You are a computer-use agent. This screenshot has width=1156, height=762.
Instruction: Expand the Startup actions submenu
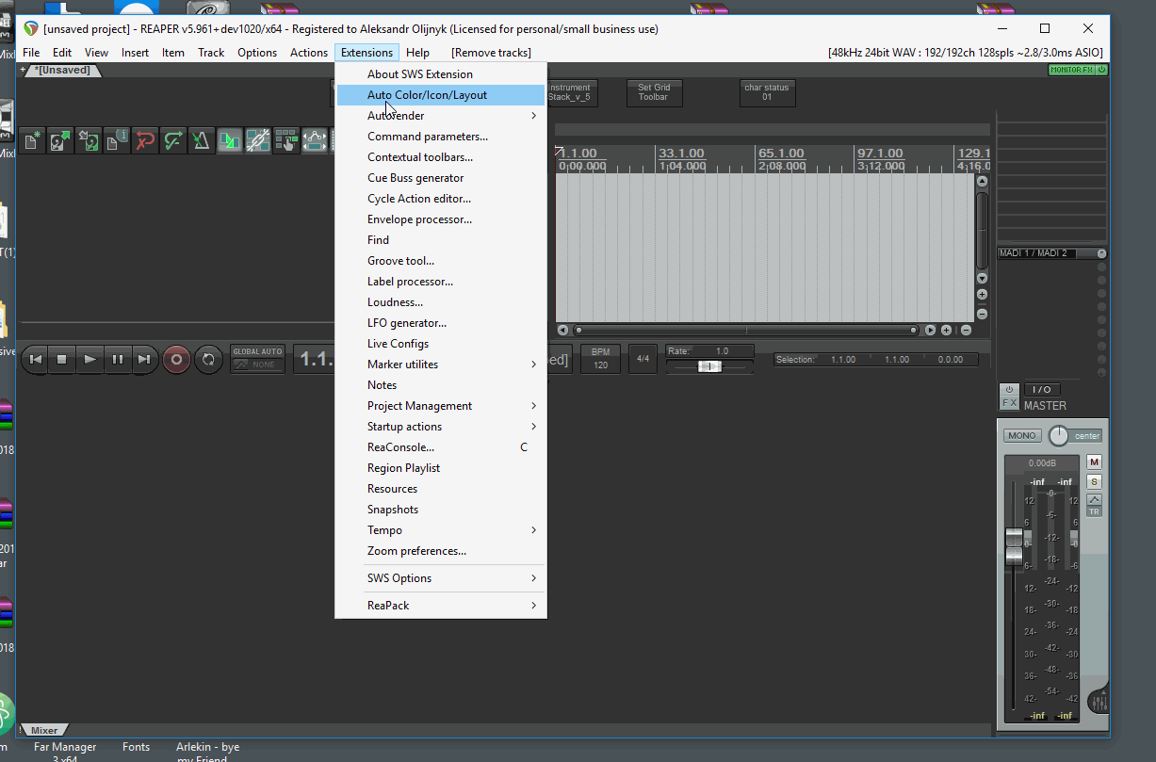coord(441,427)
